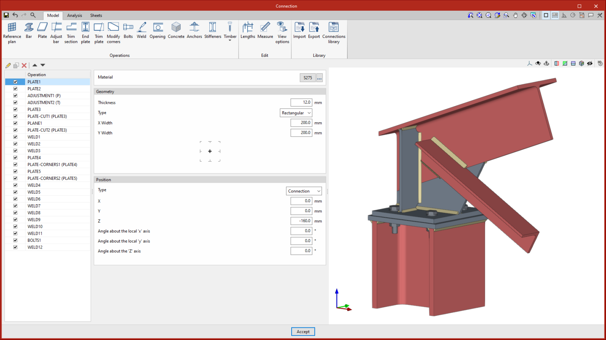Uncheck the BOLTS1 operation
Screen dimensions: 606x340
(15, 240)
